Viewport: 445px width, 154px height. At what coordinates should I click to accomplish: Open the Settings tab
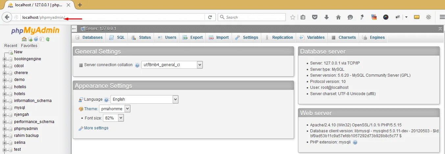(x=247, y=38)
